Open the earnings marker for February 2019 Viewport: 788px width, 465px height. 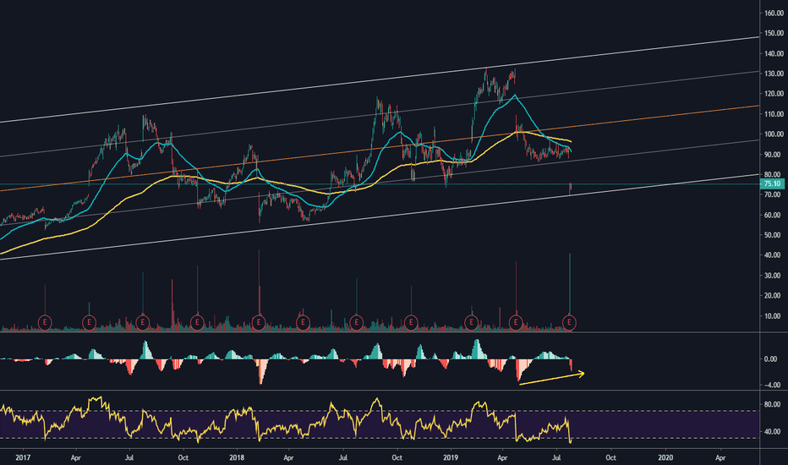click(x=472, y=322)
